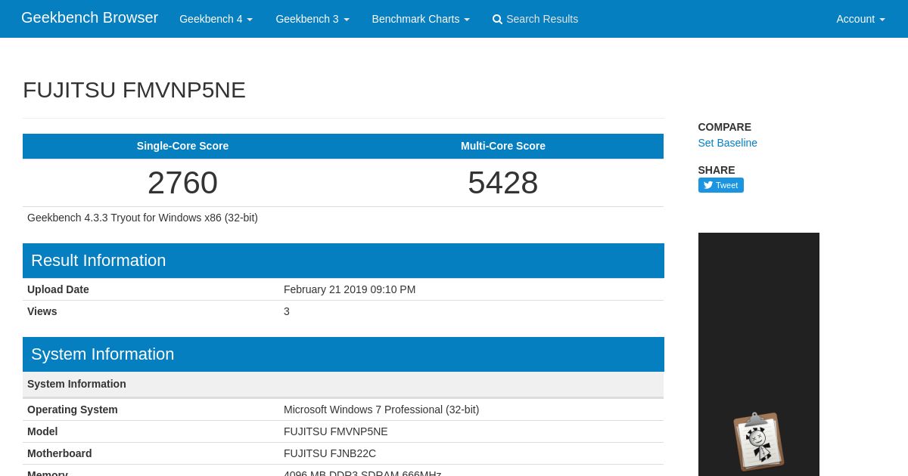Click the Geekbench 4.3.3 Tryout version text
Viewport: 908px width, 476px height.
tap(142, 218)
